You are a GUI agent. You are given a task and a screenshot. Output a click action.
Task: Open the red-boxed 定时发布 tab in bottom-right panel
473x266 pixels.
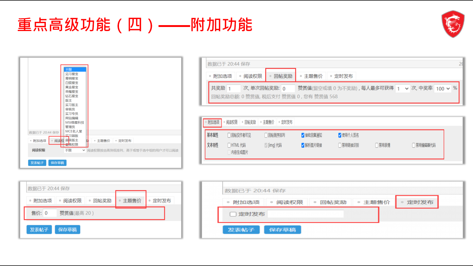click(418, 202)
